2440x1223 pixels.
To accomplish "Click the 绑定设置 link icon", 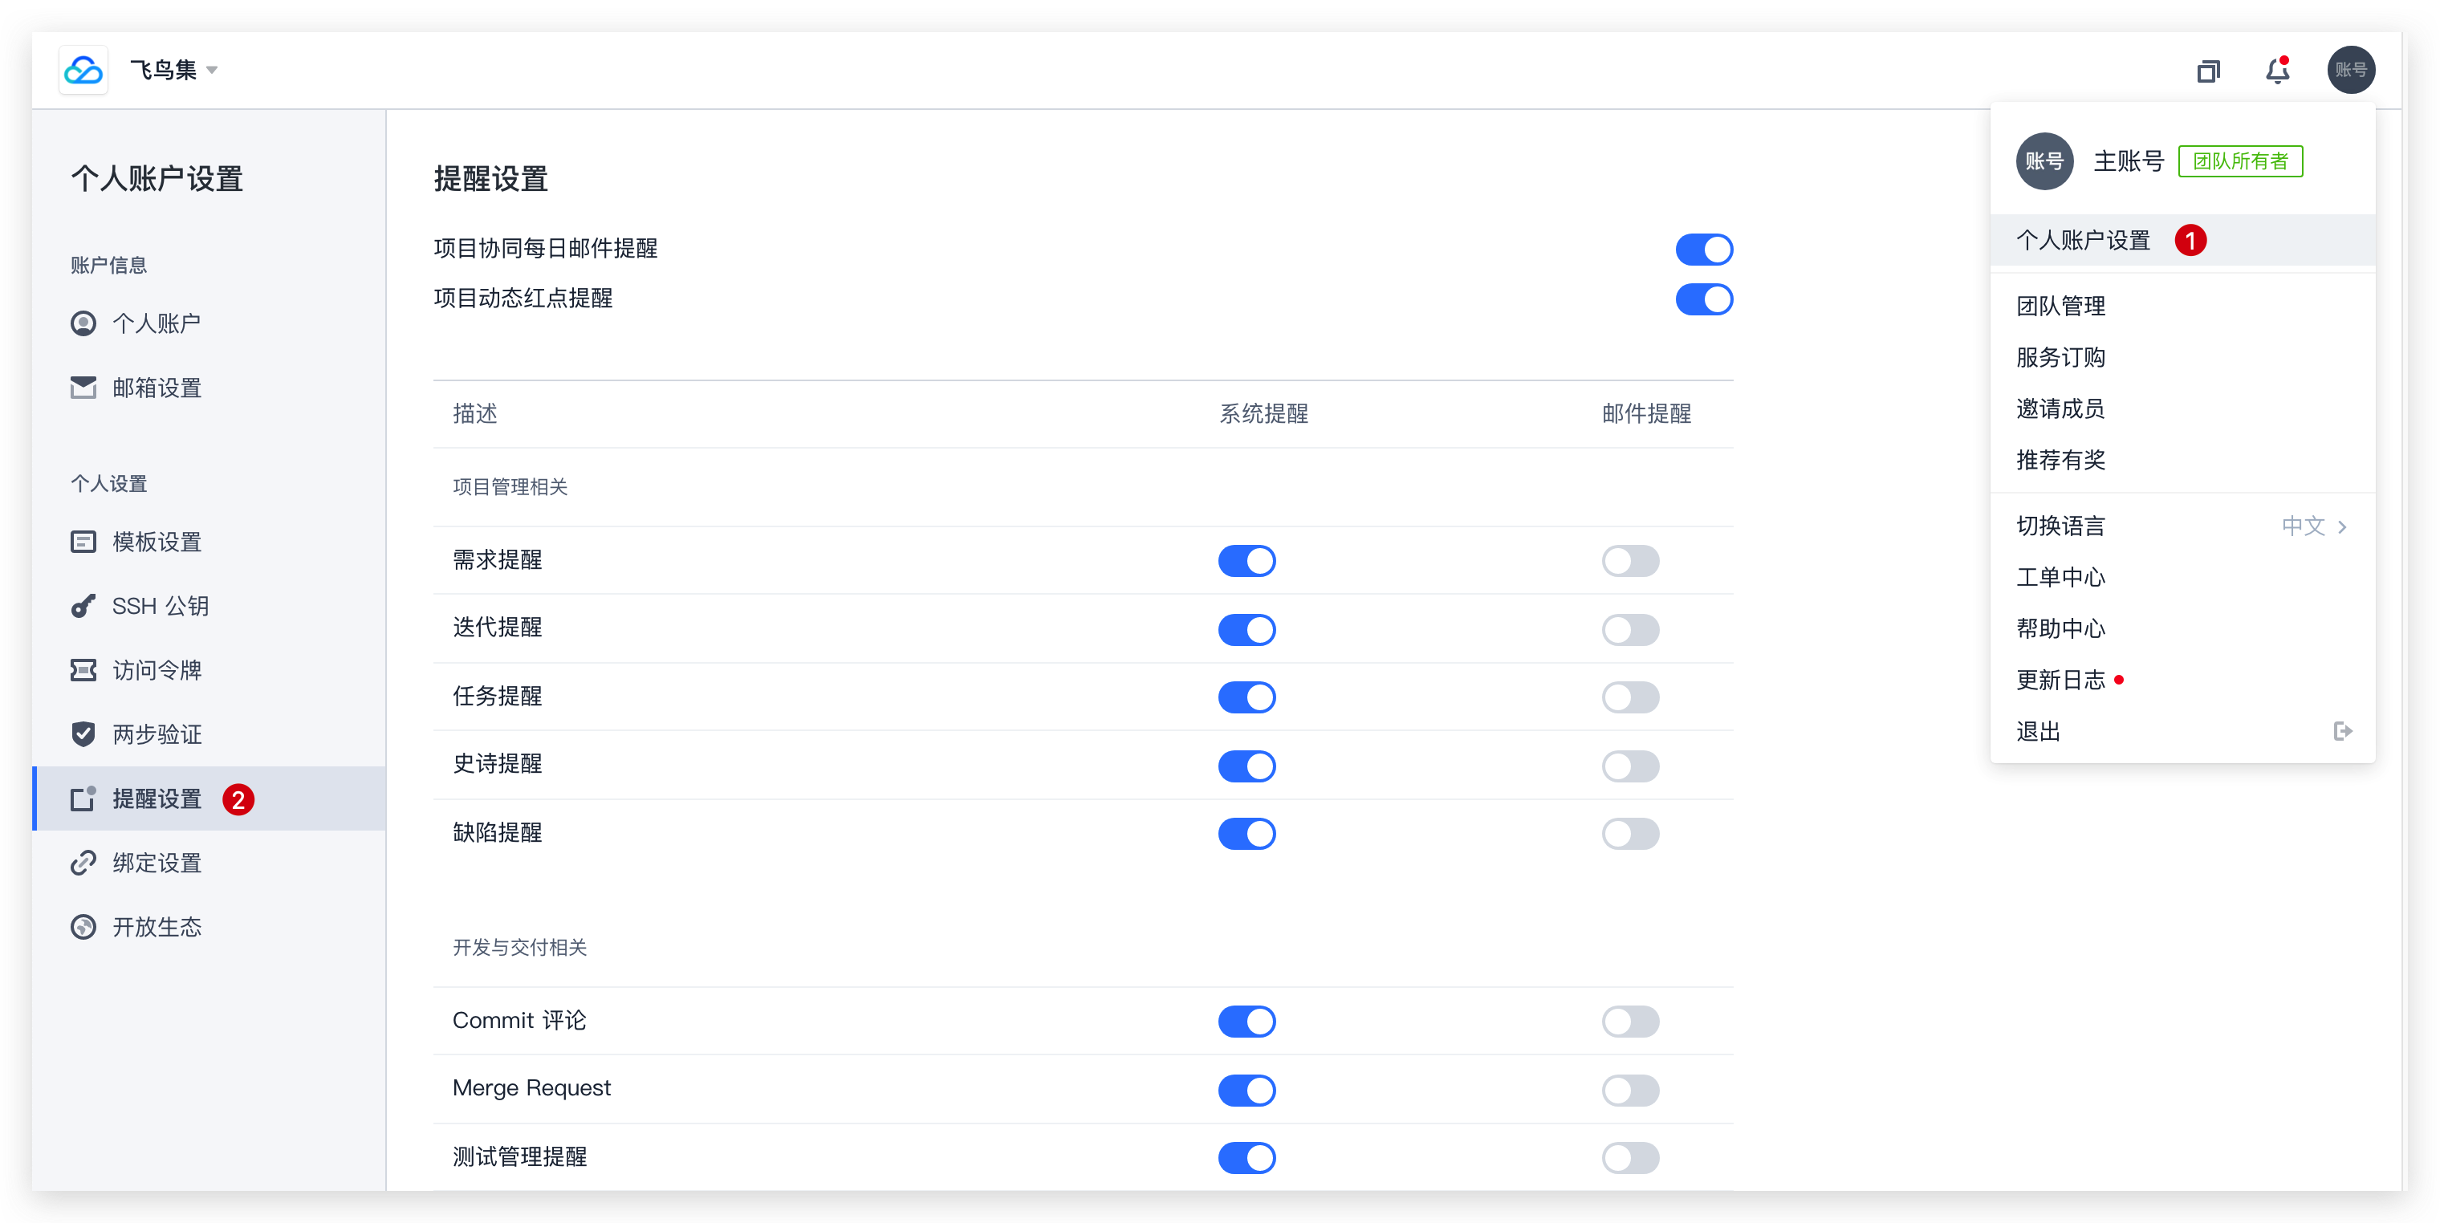I will tap(83, 863).
